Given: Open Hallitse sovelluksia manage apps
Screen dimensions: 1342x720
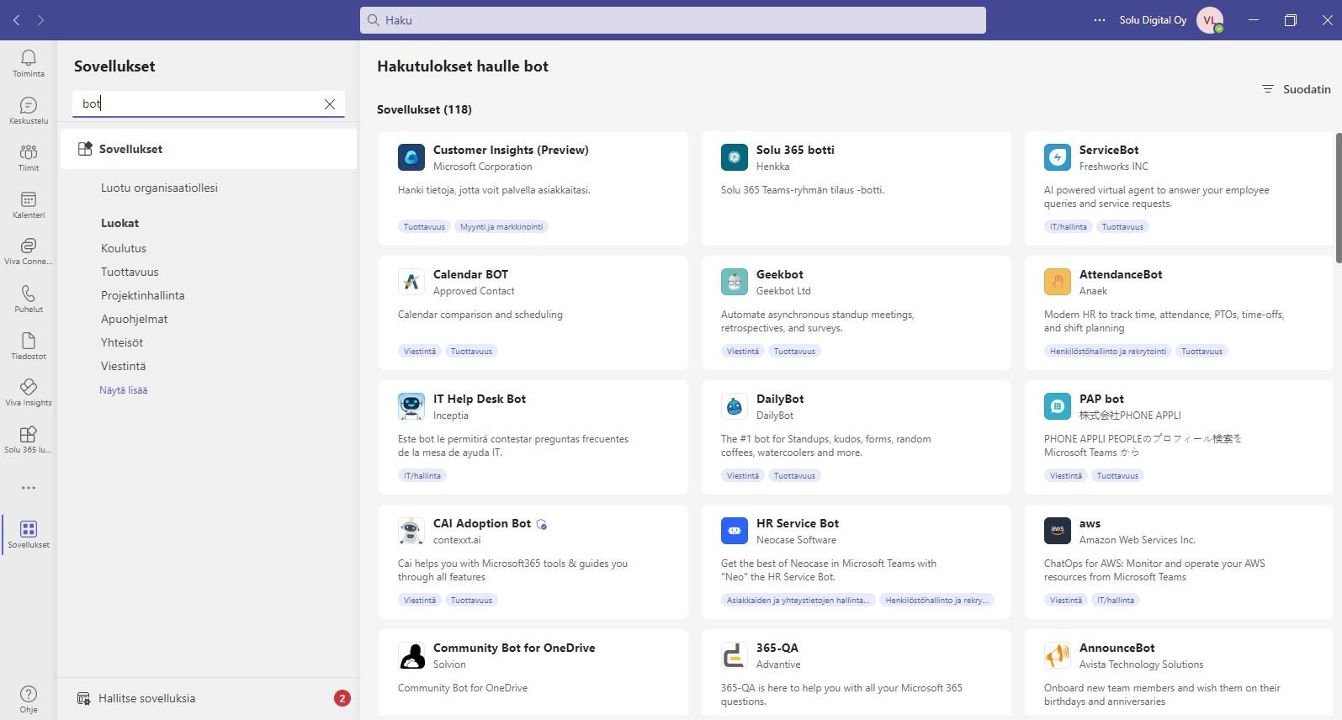Looking at the screenshot, I should 146,698.
